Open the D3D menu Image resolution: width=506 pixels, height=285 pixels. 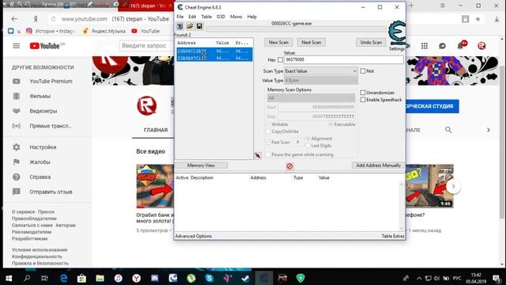221,17
